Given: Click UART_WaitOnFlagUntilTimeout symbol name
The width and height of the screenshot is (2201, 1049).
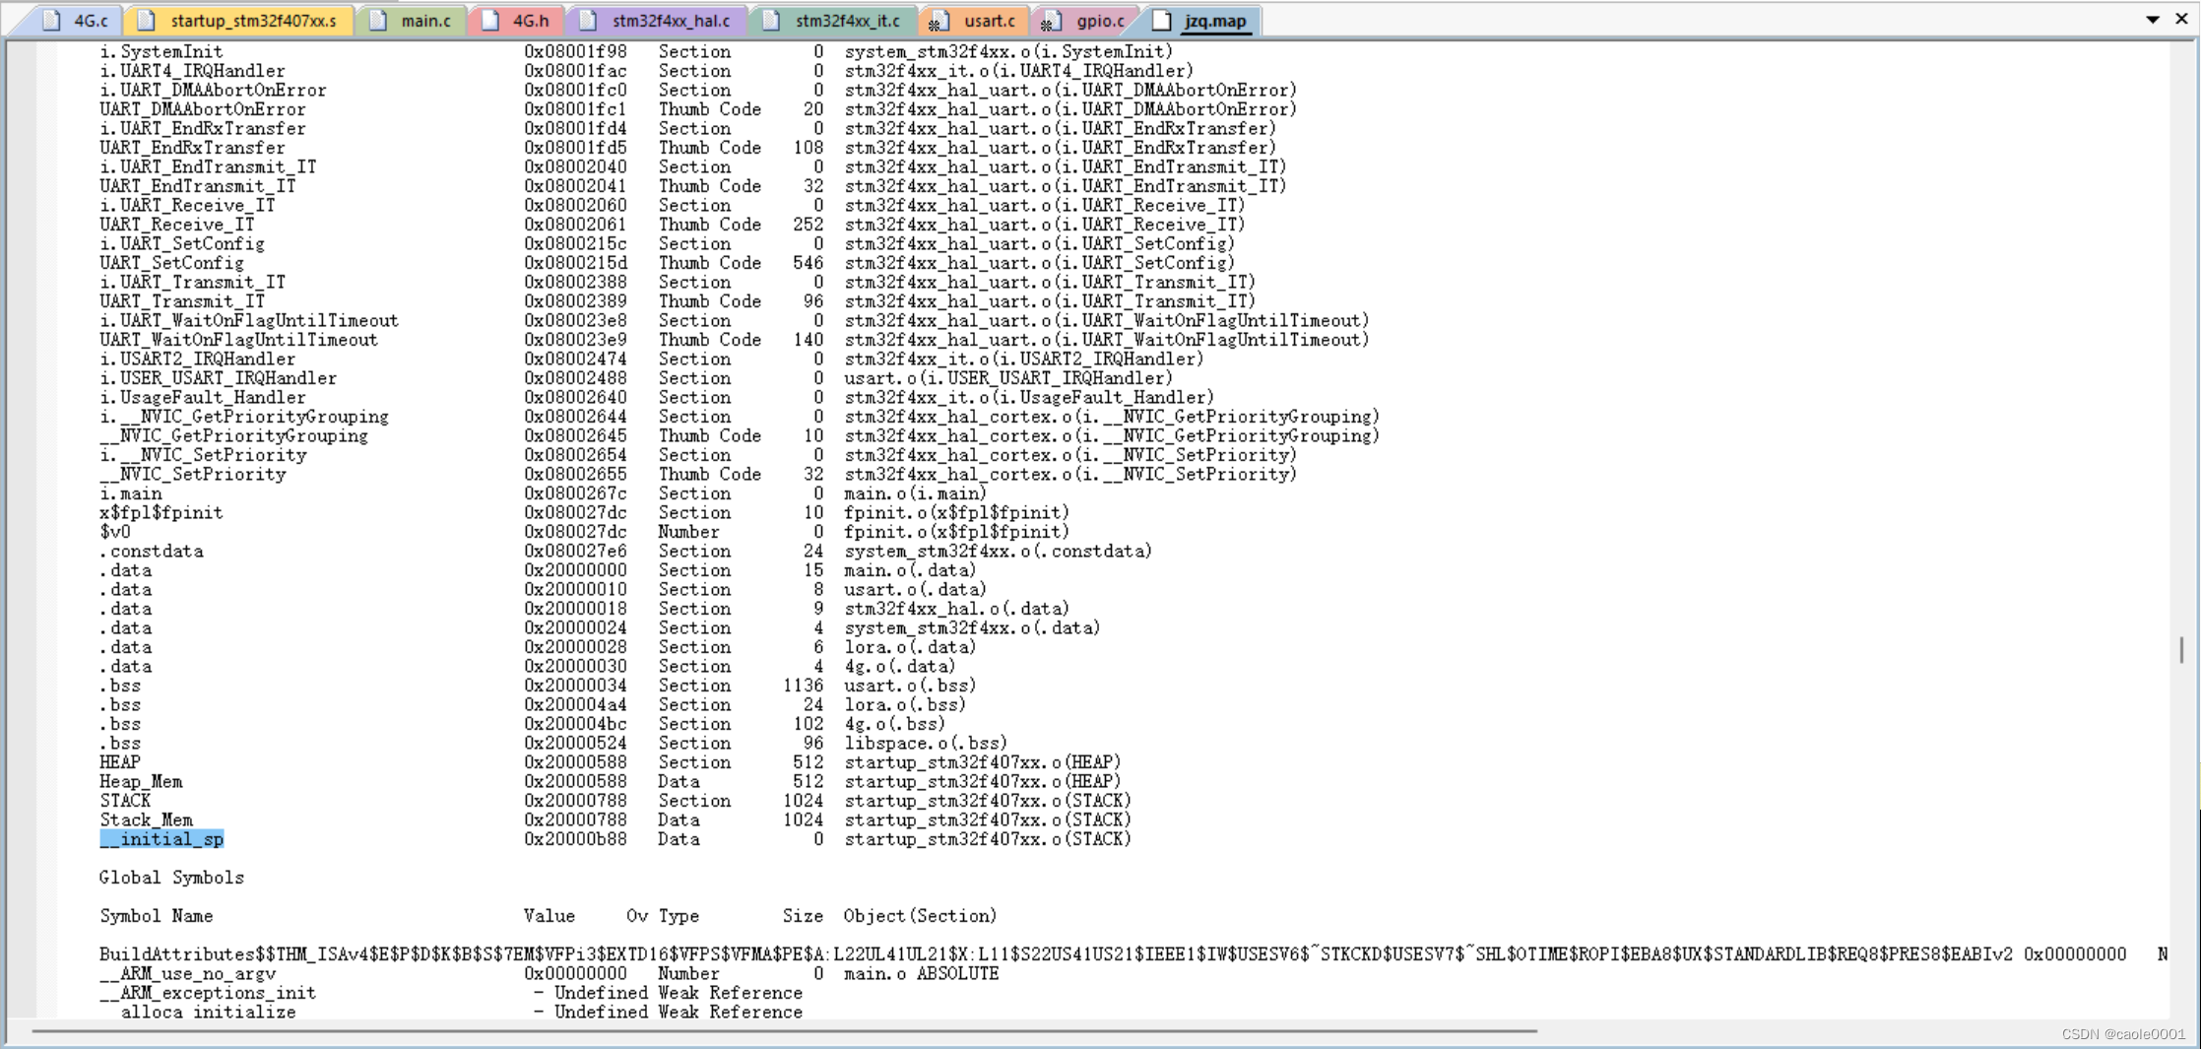Looking at the screenshot, I should coord(238,340).
